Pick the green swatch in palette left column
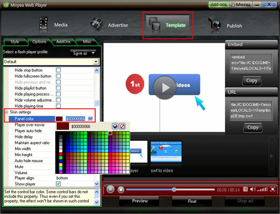280x214 pixels. (61, 157)
